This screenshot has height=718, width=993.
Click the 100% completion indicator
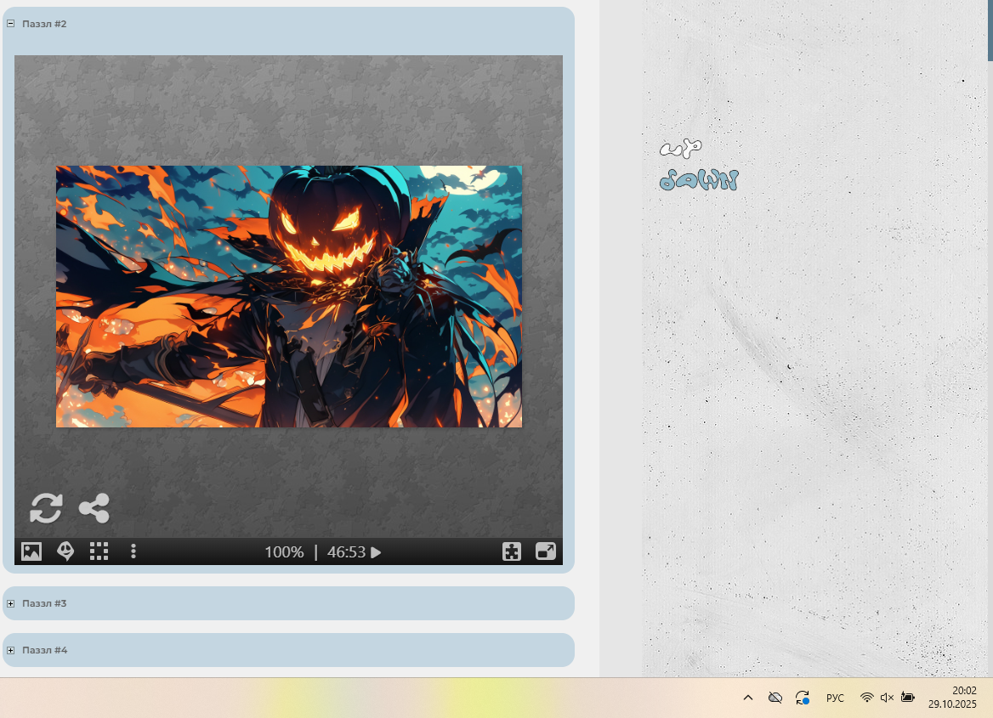284,552
